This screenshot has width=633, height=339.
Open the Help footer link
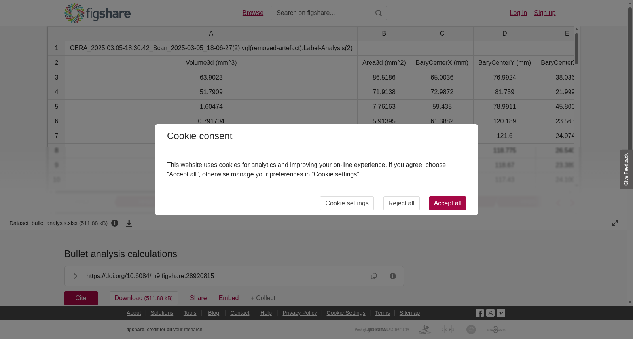(266, 313)
